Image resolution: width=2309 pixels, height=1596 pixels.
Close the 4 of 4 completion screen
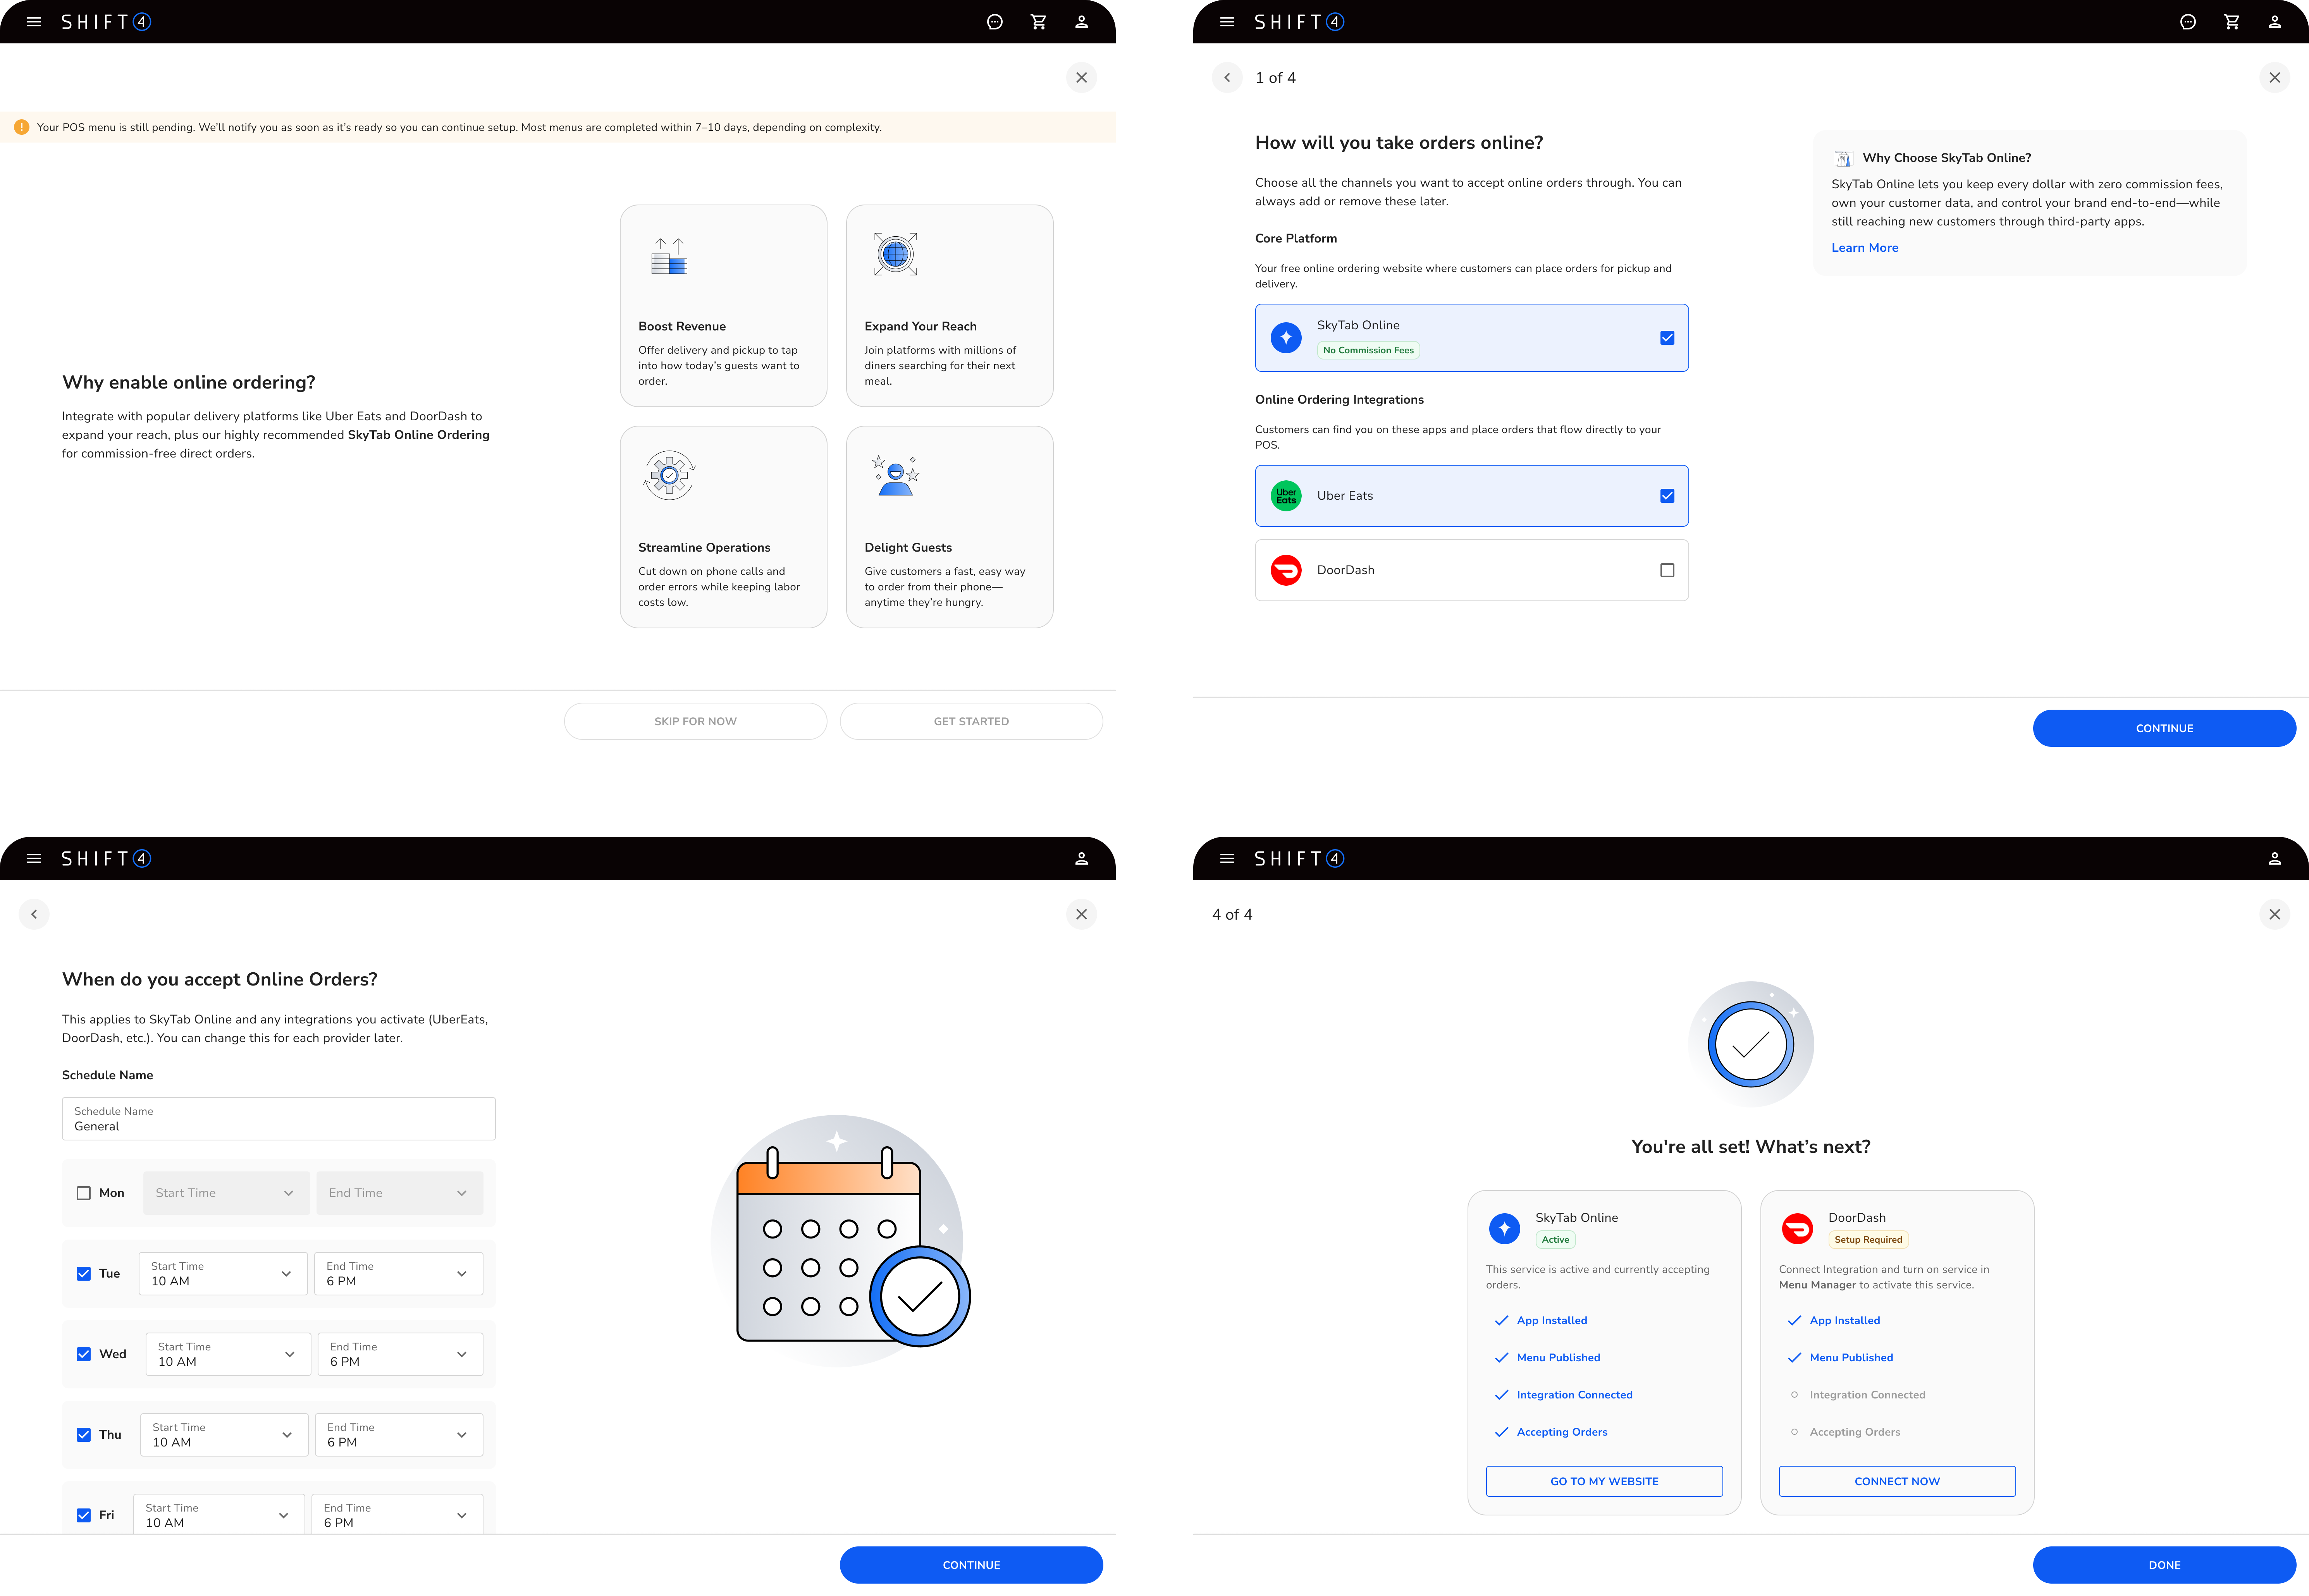pyautogui.click(x=2274, y=914)
